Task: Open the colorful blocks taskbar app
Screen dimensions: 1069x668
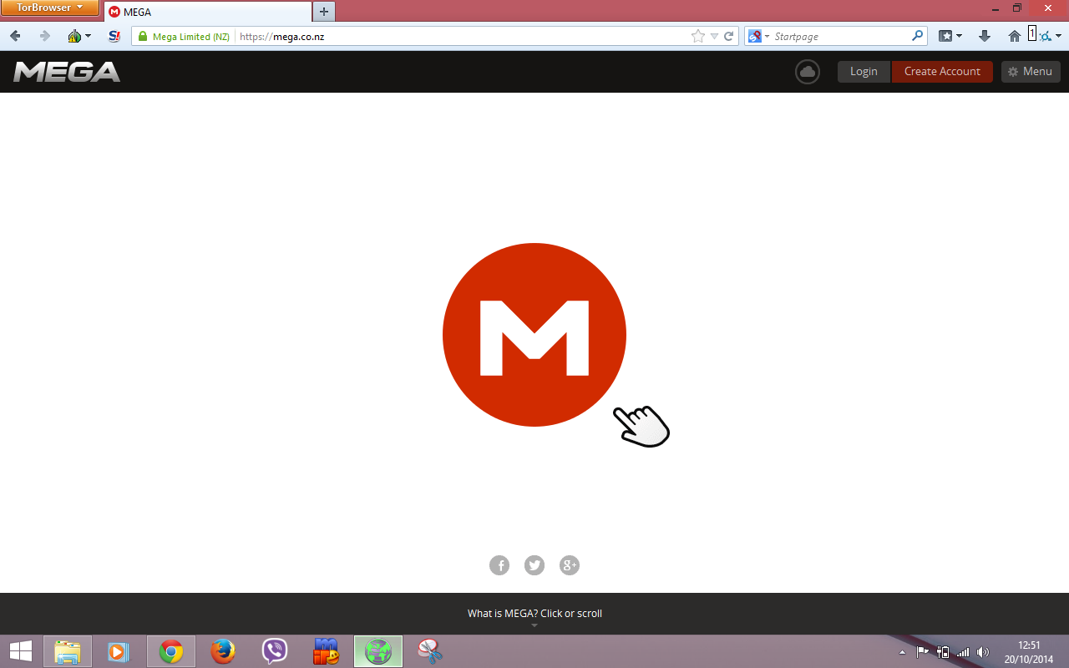Action: click(x=327, y=651)
